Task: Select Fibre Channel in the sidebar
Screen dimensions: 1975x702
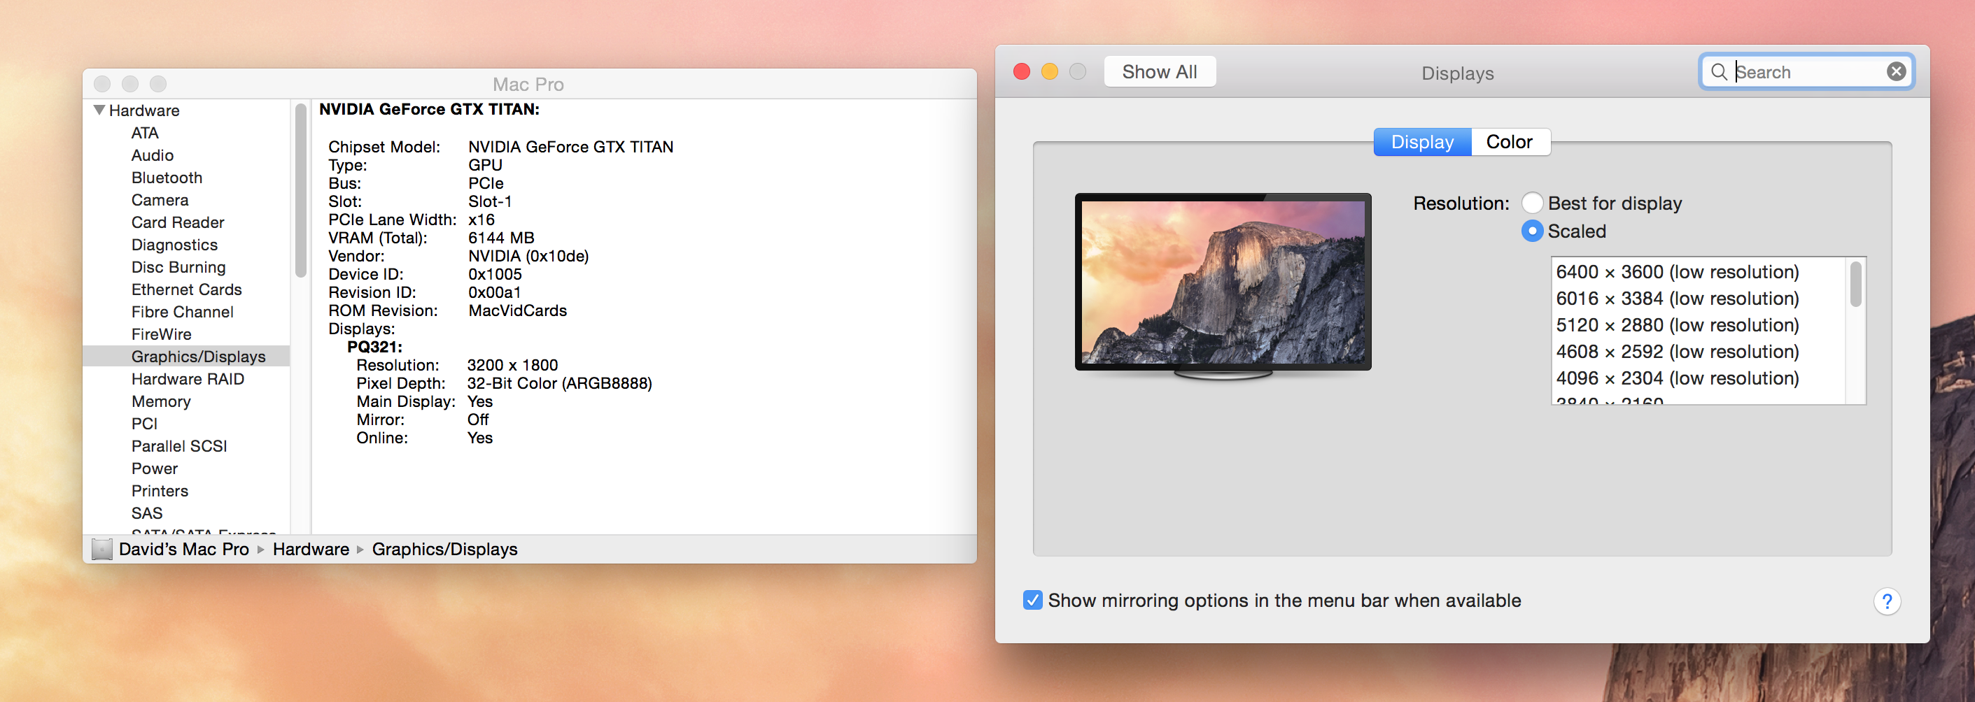Action: coord(182,312)
